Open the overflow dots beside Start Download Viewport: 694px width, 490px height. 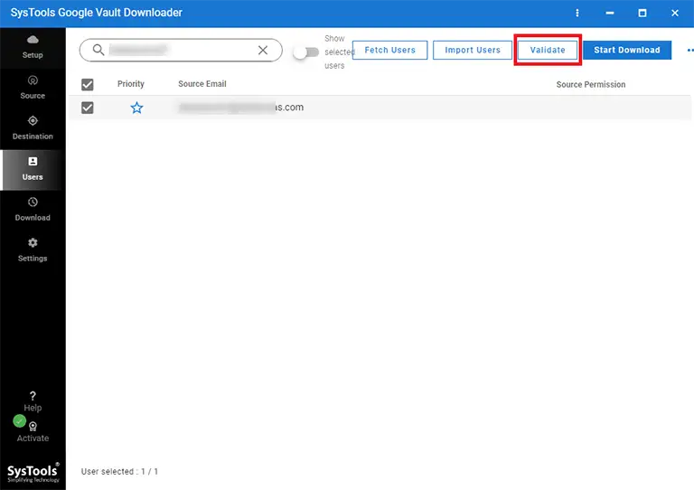pyautogui.click(x=690, y=50)
